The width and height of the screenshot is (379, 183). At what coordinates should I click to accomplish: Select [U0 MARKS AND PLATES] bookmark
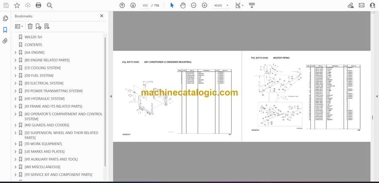(45, 151)
